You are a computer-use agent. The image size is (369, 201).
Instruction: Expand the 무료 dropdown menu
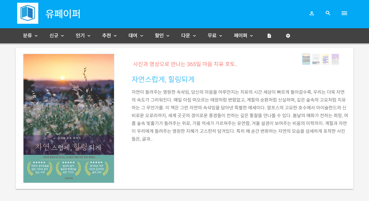tap(215, 35)
